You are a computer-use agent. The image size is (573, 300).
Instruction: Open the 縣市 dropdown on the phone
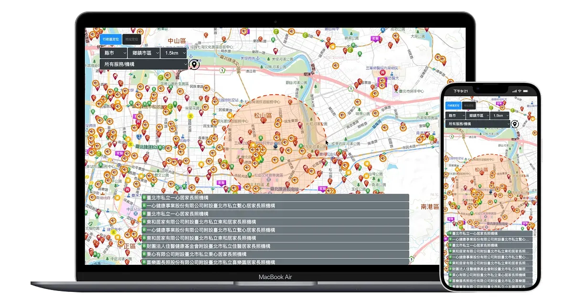point(455,116)
